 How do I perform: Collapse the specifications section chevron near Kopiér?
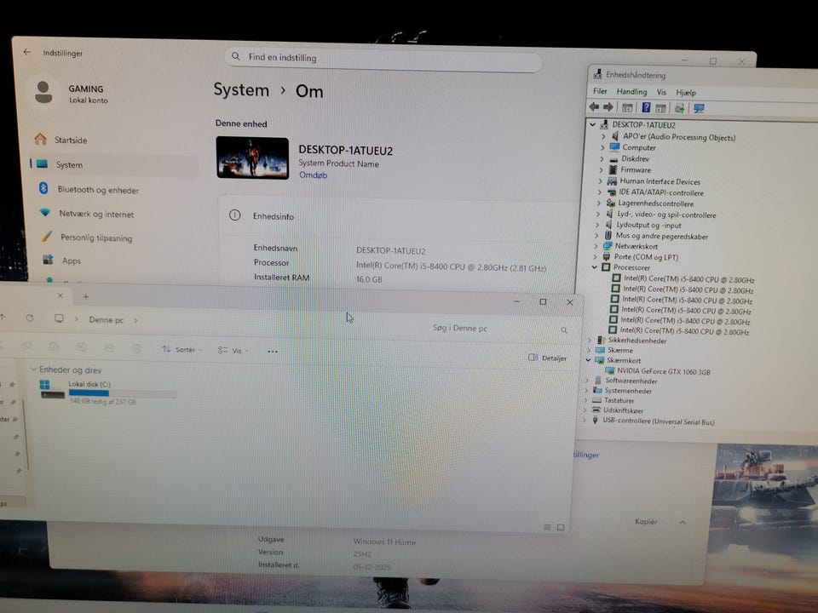(x=683, y=522)
